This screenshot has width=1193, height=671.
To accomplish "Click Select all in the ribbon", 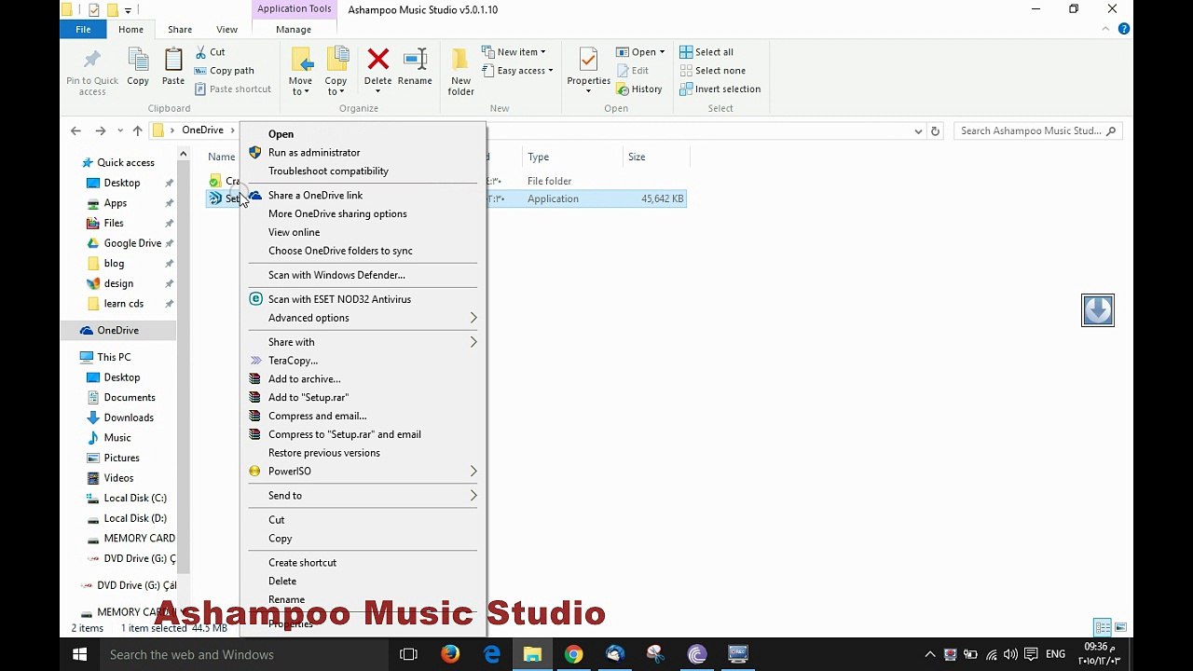I will coord(706,52).
